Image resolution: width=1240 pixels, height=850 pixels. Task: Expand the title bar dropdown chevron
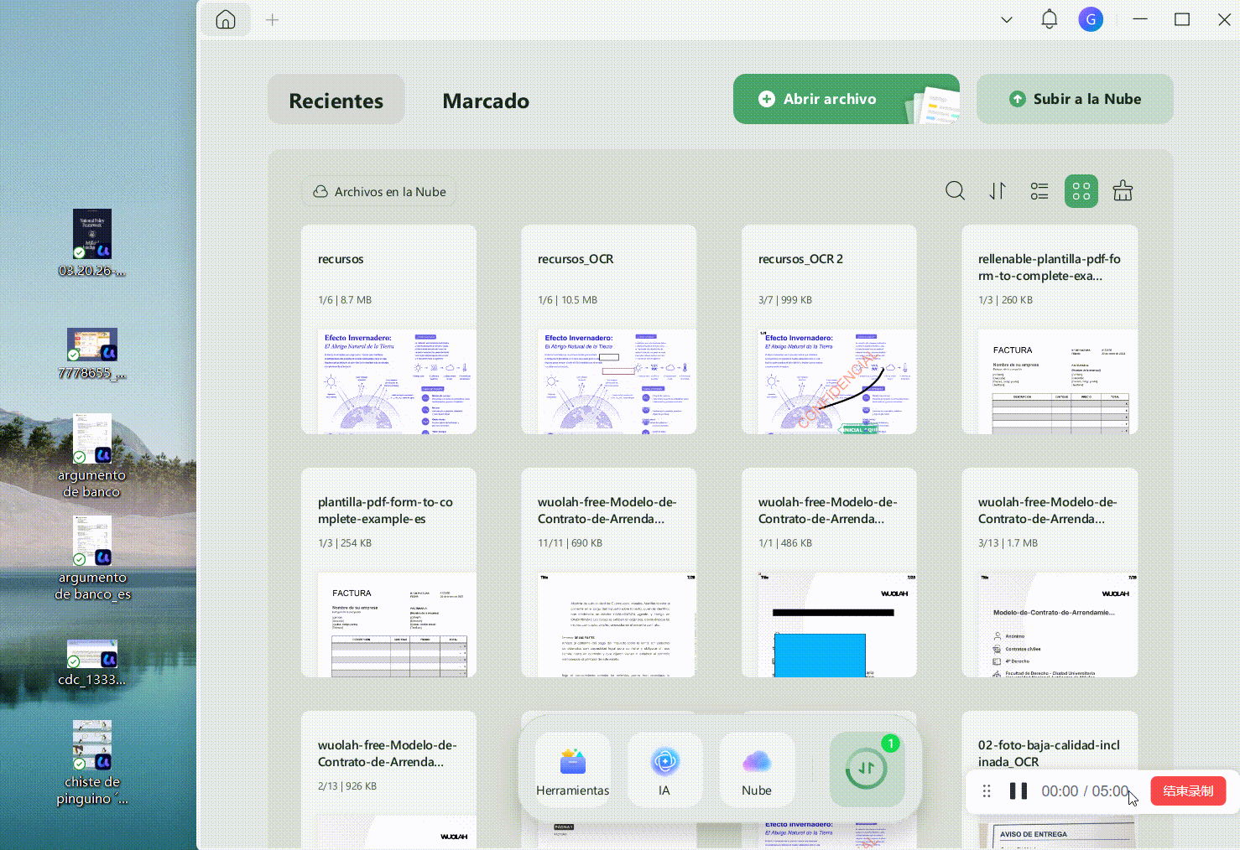tap(1007, 19)
